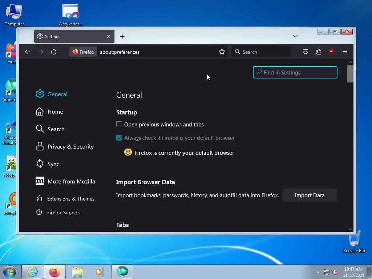The width and height of the screenshot is (372, 279).
Task: Maximize the Firefox window
Action: pos(335,32)
